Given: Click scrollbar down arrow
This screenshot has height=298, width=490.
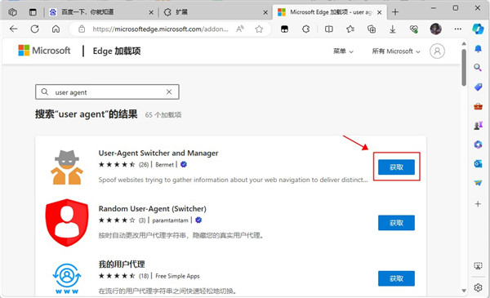Looking at the screenshot, I should (x=464, y=290).
